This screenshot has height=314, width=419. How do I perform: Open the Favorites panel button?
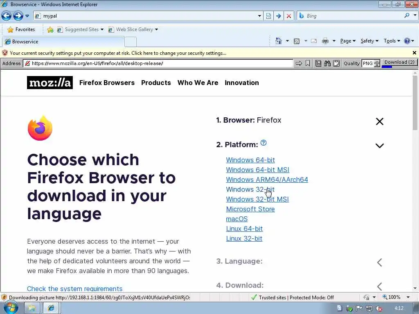[x=21, y=29]
